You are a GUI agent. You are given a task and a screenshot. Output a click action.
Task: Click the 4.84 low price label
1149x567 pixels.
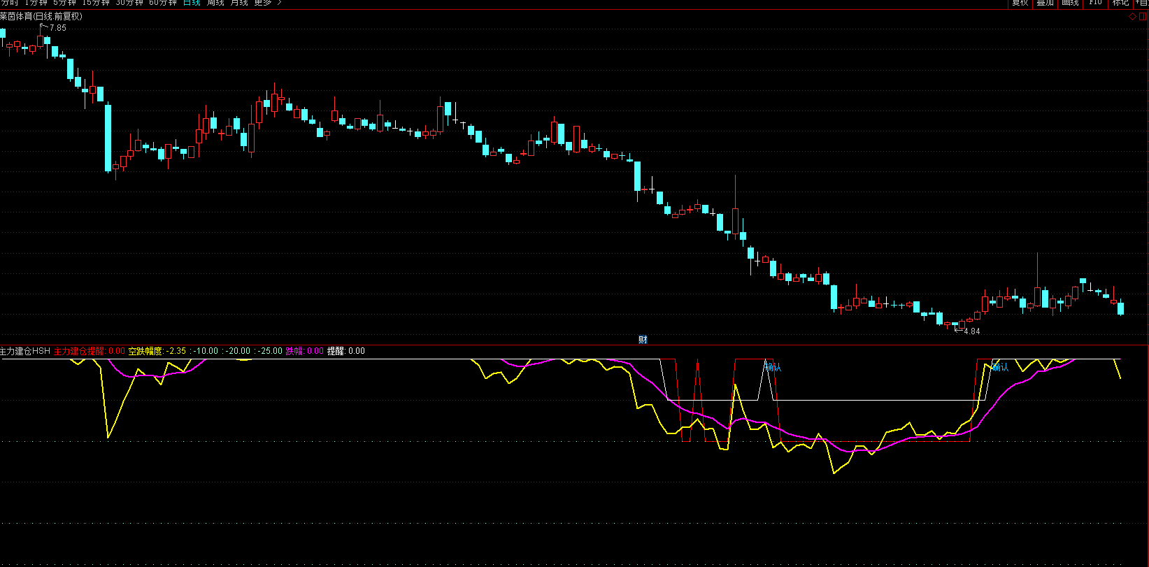click(x=972, y=331)
